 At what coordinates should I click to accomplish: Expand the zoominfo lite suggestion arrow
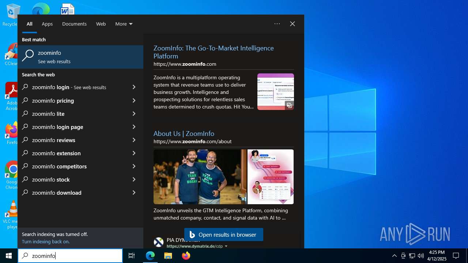tap(134, 114)
